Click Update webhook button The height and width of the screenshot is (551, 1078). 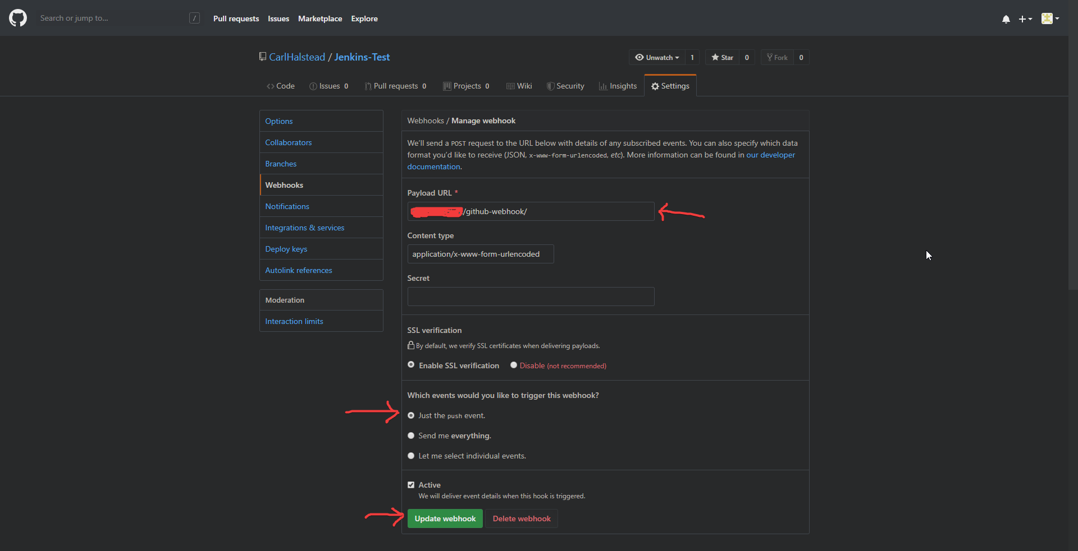445,518
